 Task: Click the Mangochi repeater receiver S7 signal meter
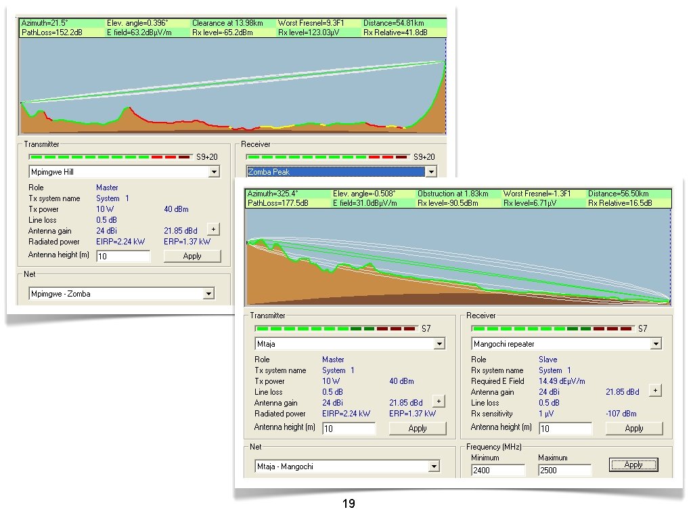tap(552, 328)
